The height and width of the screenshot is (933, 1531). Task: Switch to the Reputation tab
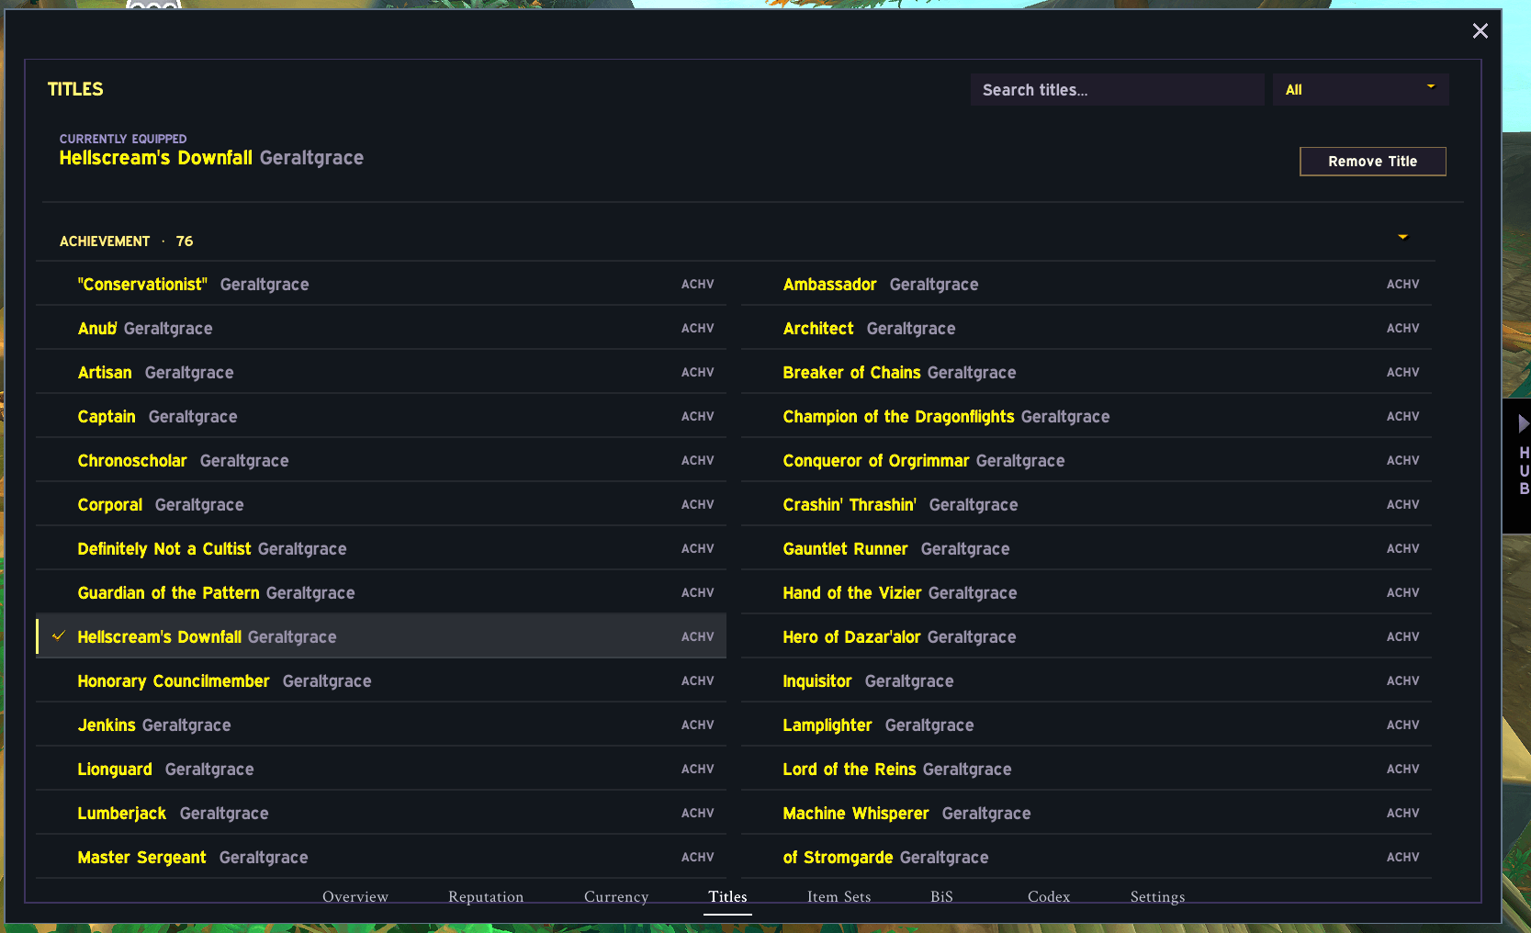pos(486,897)
